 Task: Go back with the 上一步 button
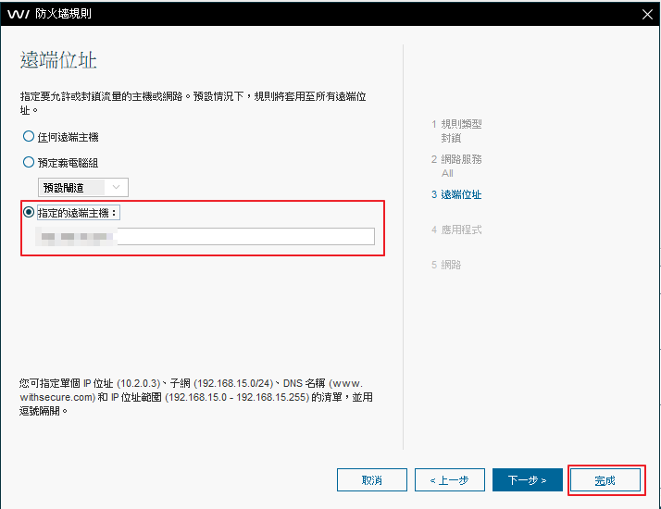(450, 480)
